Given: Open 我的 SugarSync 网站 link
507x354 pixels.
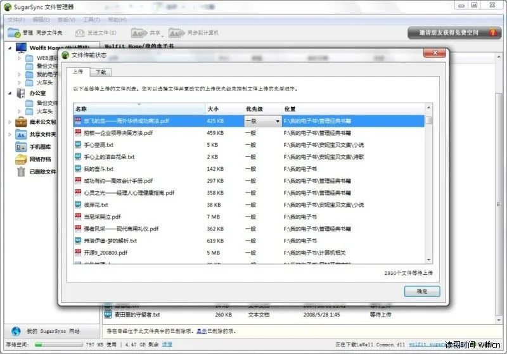Looking at the screenshot, I should (x=53, y=331).
